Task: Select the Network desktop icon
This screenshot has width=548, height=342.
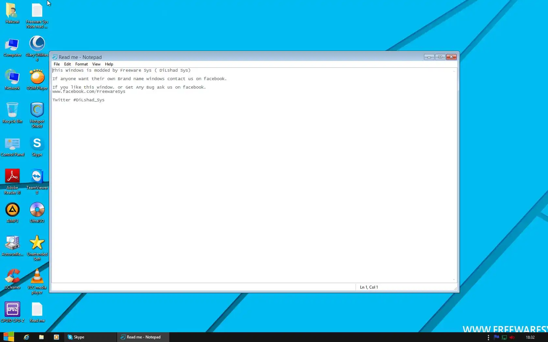Action: (x=12, y=79)
